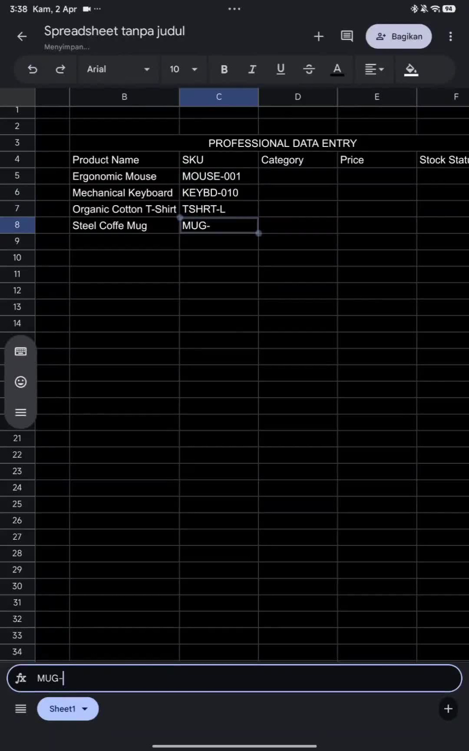Open the horizontal align dropdown
Screen dimensions: 469x751
[374, 69]
